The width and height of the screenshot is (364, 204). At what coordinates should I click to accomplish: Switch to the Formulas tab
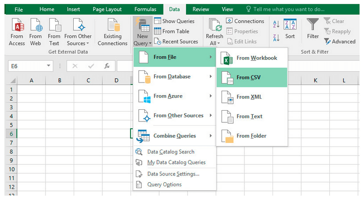tap(145, 9)
